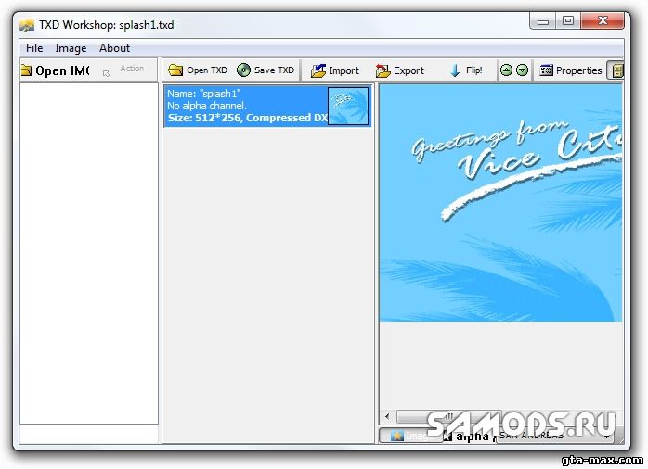This screenshot has width=648, height=469.
Task: Close the TXD Workshop window
Action: point(603,21)
